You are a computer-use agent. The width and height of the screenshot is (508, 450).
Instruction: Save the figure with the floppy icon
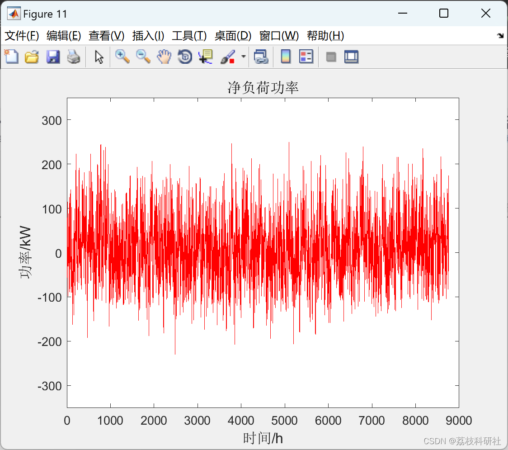[x=53, y=57]
